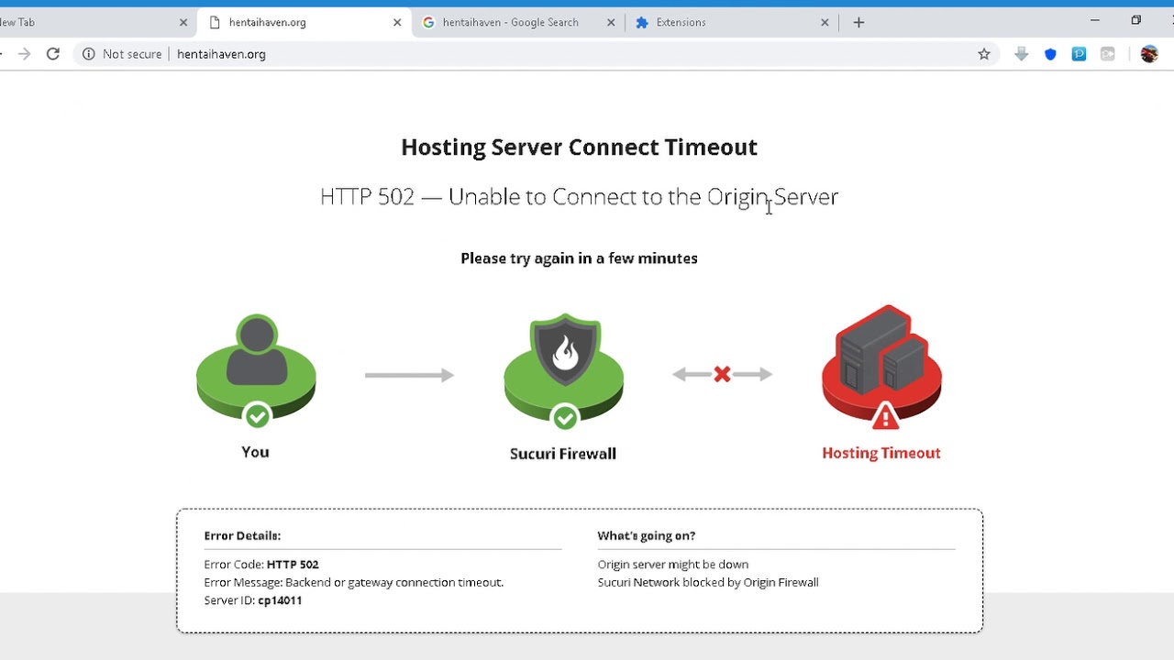The height and width of the screenshot is (660, 1174).
Task: Click the Server ID cp14011 line
Action: [253, 600]
